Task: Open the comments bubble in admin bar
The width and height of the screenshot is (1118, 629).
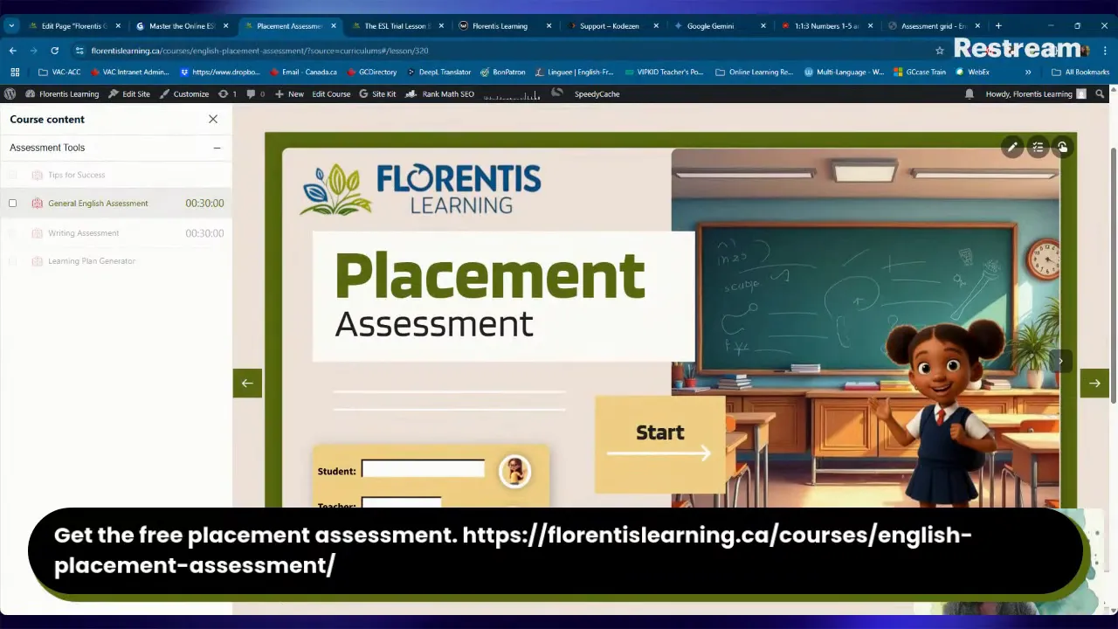Action: click(255, 93)
